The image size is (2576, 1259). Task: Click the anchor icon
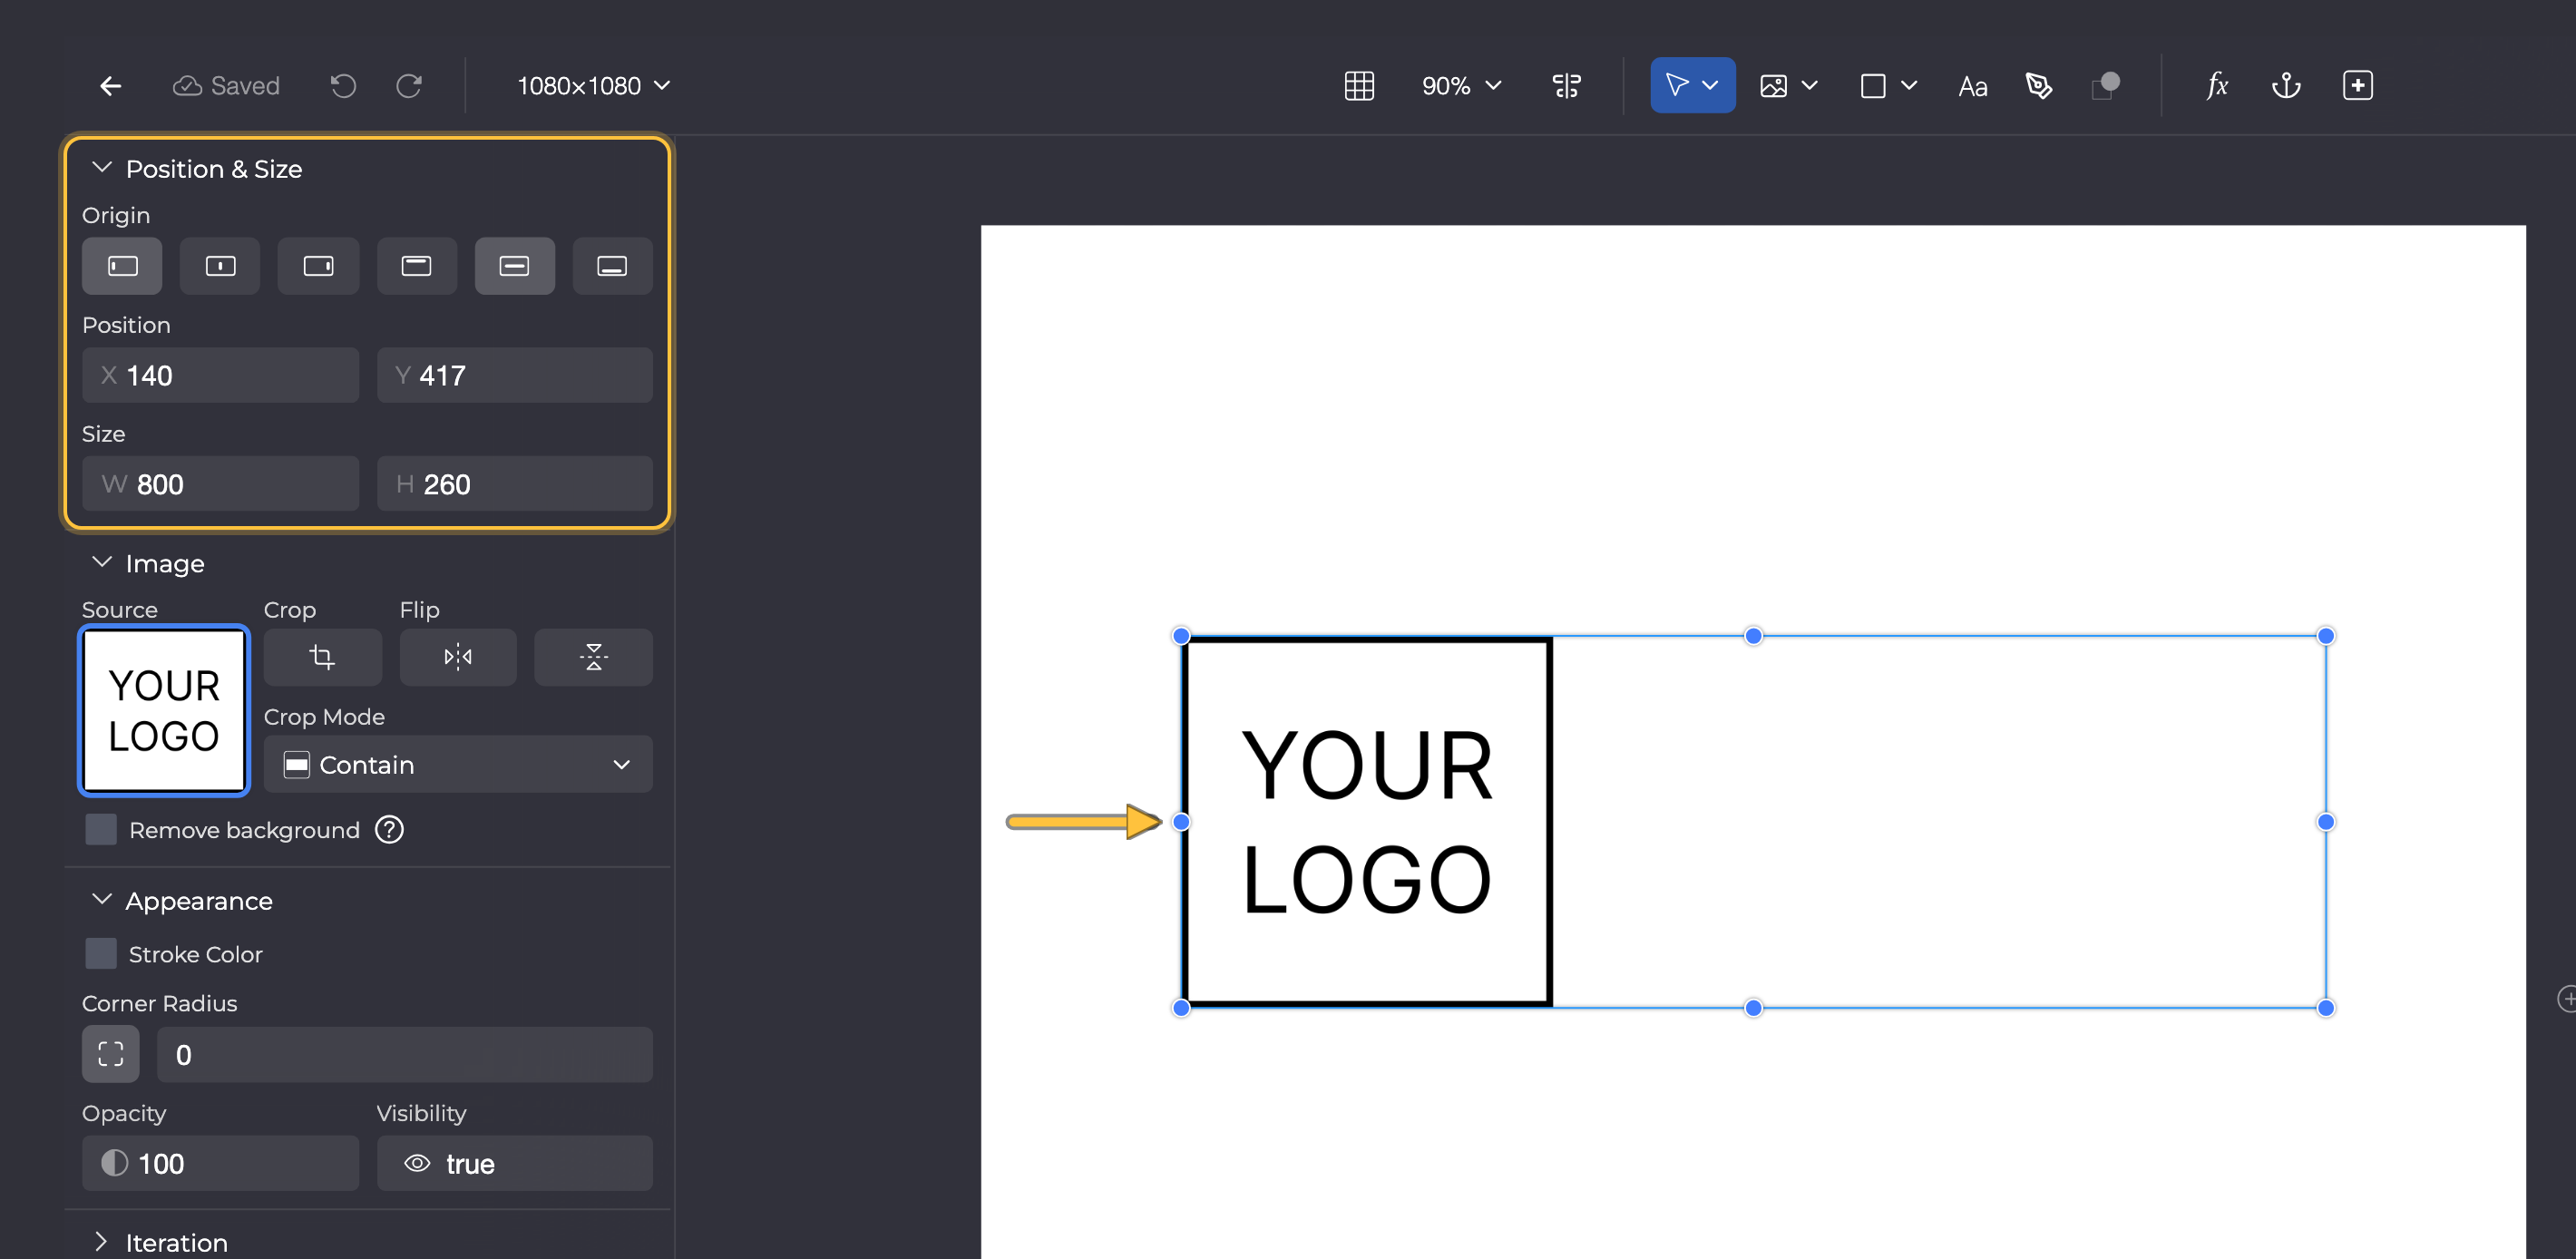coord(2286,86)
